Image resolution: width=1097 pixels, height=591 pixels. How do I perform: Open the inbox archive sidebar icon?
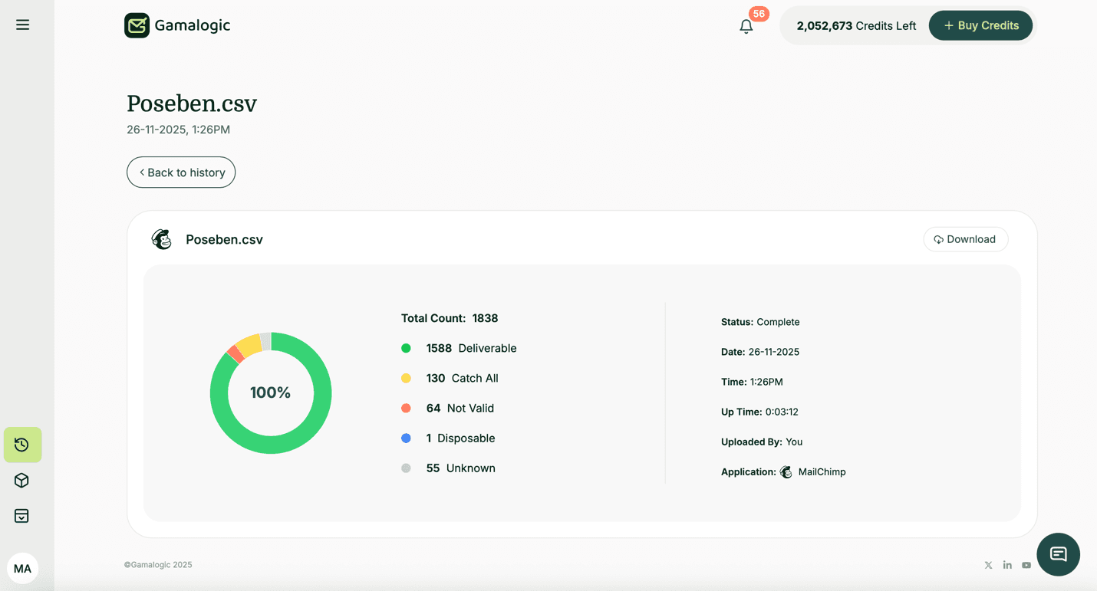coord(21,516)
